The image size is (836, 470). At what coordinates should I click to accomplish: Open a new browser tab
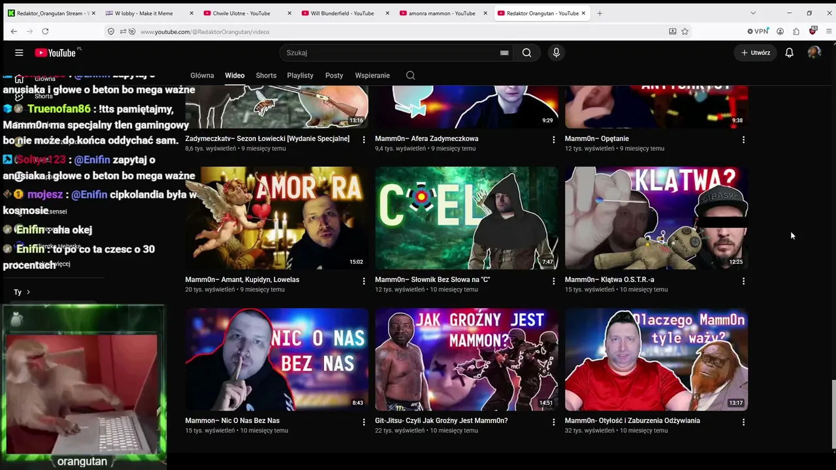pos(600,13)
